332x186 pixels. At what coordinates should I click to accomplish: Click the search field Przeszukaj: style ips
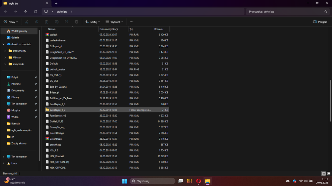click(286, 12)
